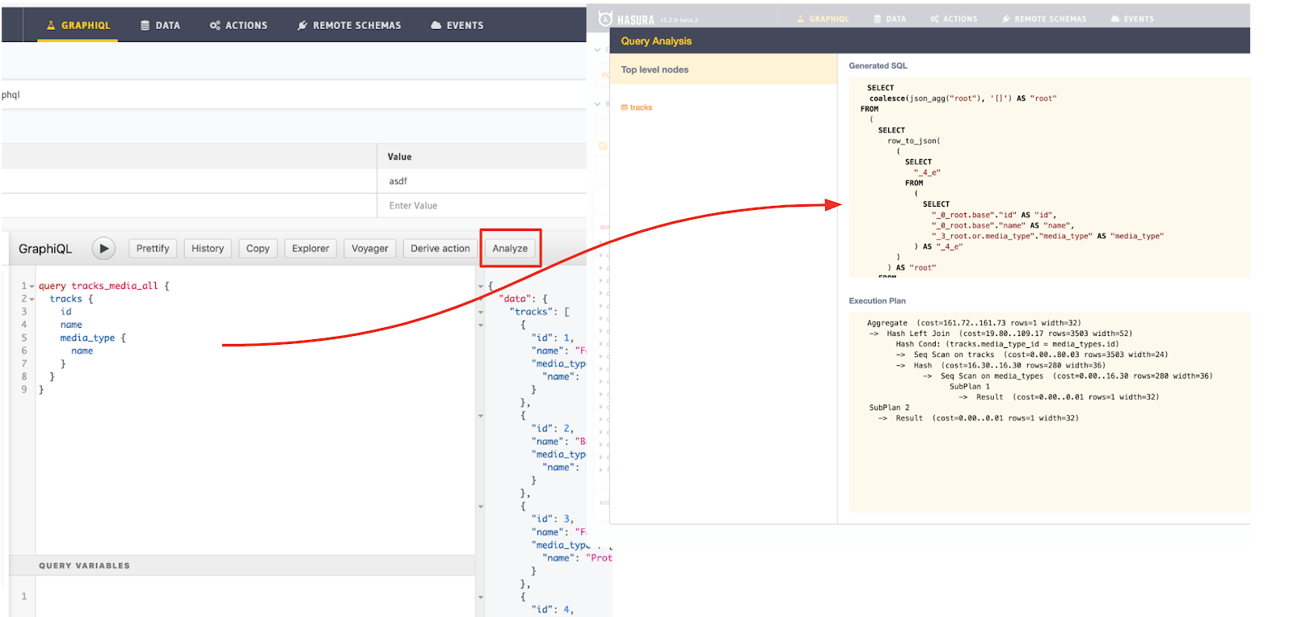This screenshot has width=1293, height=617.
Task: Click the "Execution Plan" heading
Action: pyautogui.click(x=877, y=300)
